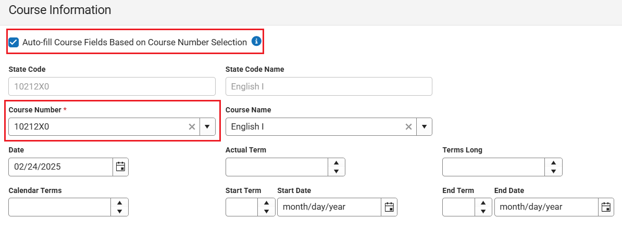622x231 pixels.
Task: Click the Calendar Terms input box
Action: click(x=60, y=207)
